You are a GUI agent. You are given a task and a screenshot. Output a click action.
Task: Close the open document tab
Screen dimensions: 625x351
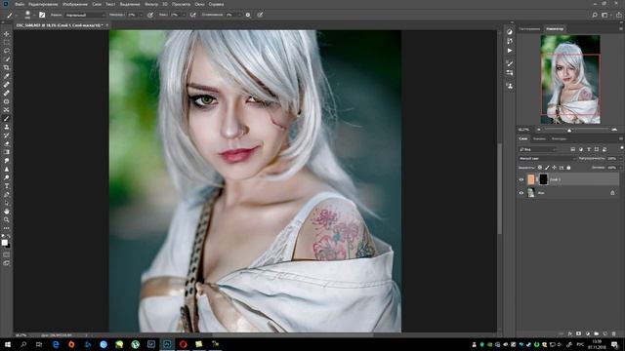[x=106, y=25]
